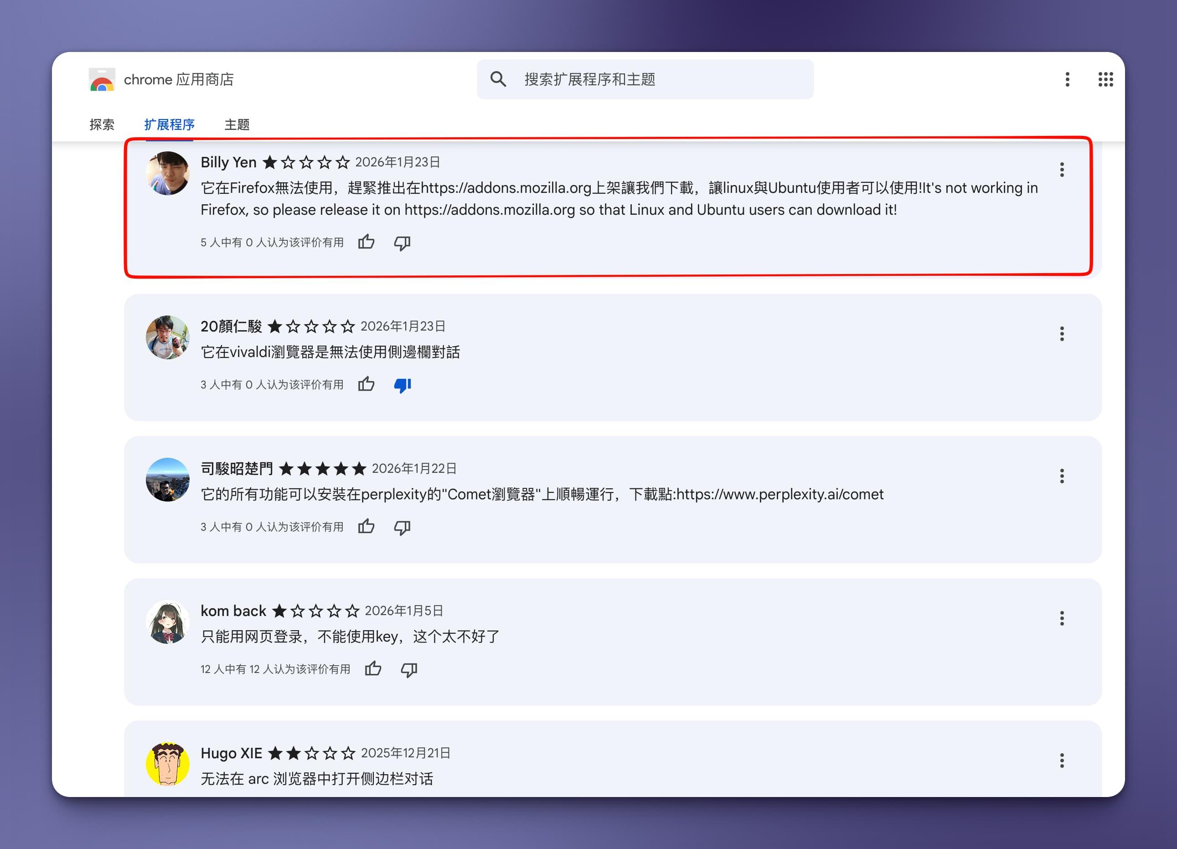Thumbs down 司駿昭楚門's Comet review

point(402,527)
